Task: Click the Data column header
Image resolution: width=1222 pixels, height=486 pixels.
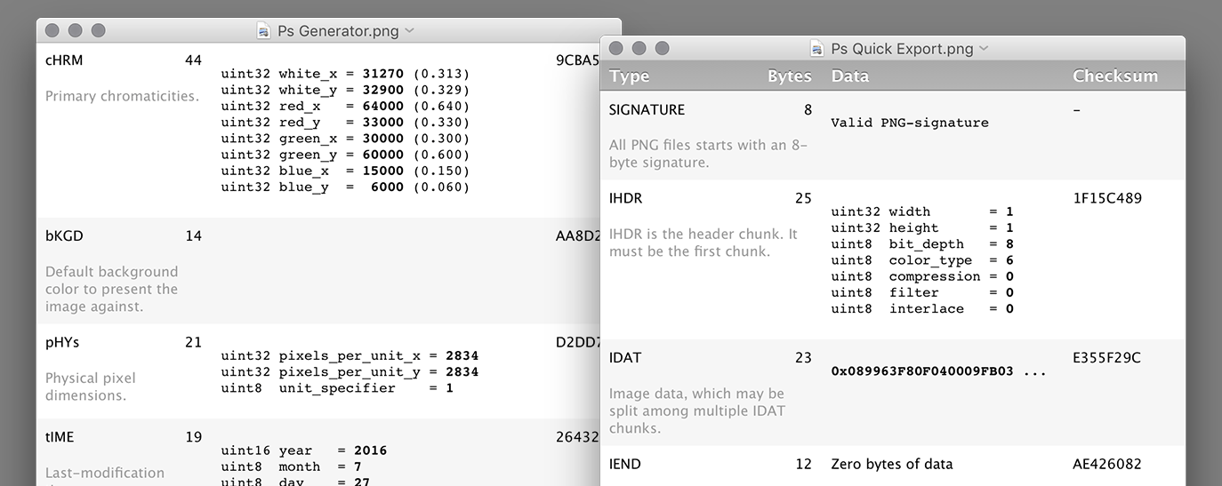Action: point(850,76)
